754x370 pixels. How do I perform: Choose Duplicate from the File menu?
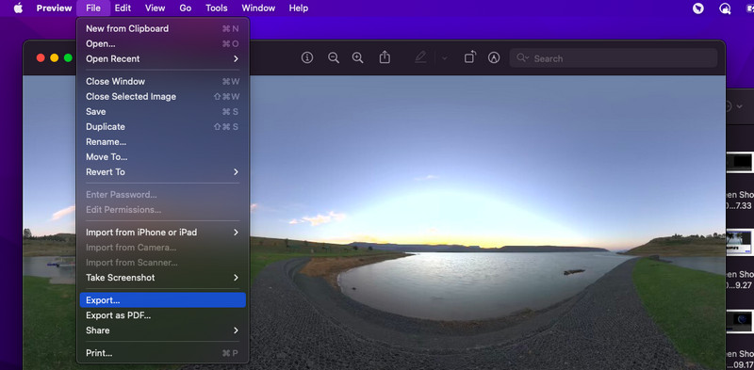click(162, 127)
